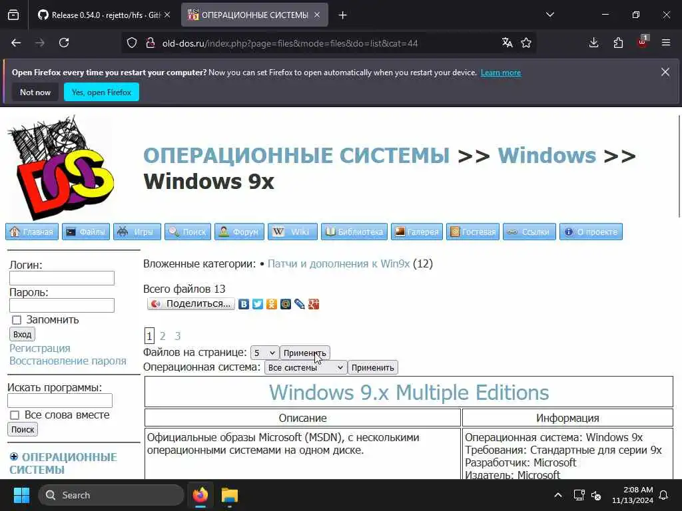682x511 pixels.
Task: Check the Все слова вместе checkbox
Action: [15, 415]
